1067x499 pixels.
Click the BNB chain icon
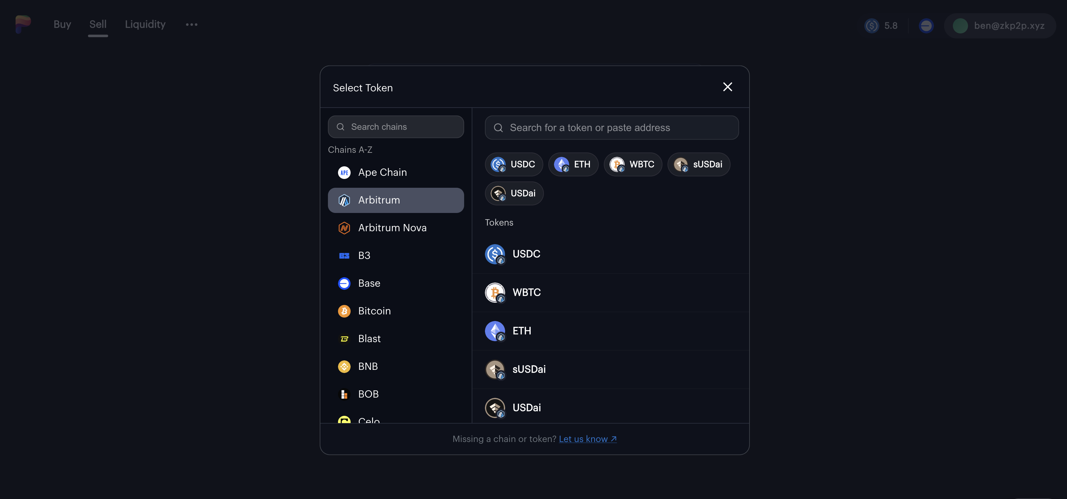344,367
